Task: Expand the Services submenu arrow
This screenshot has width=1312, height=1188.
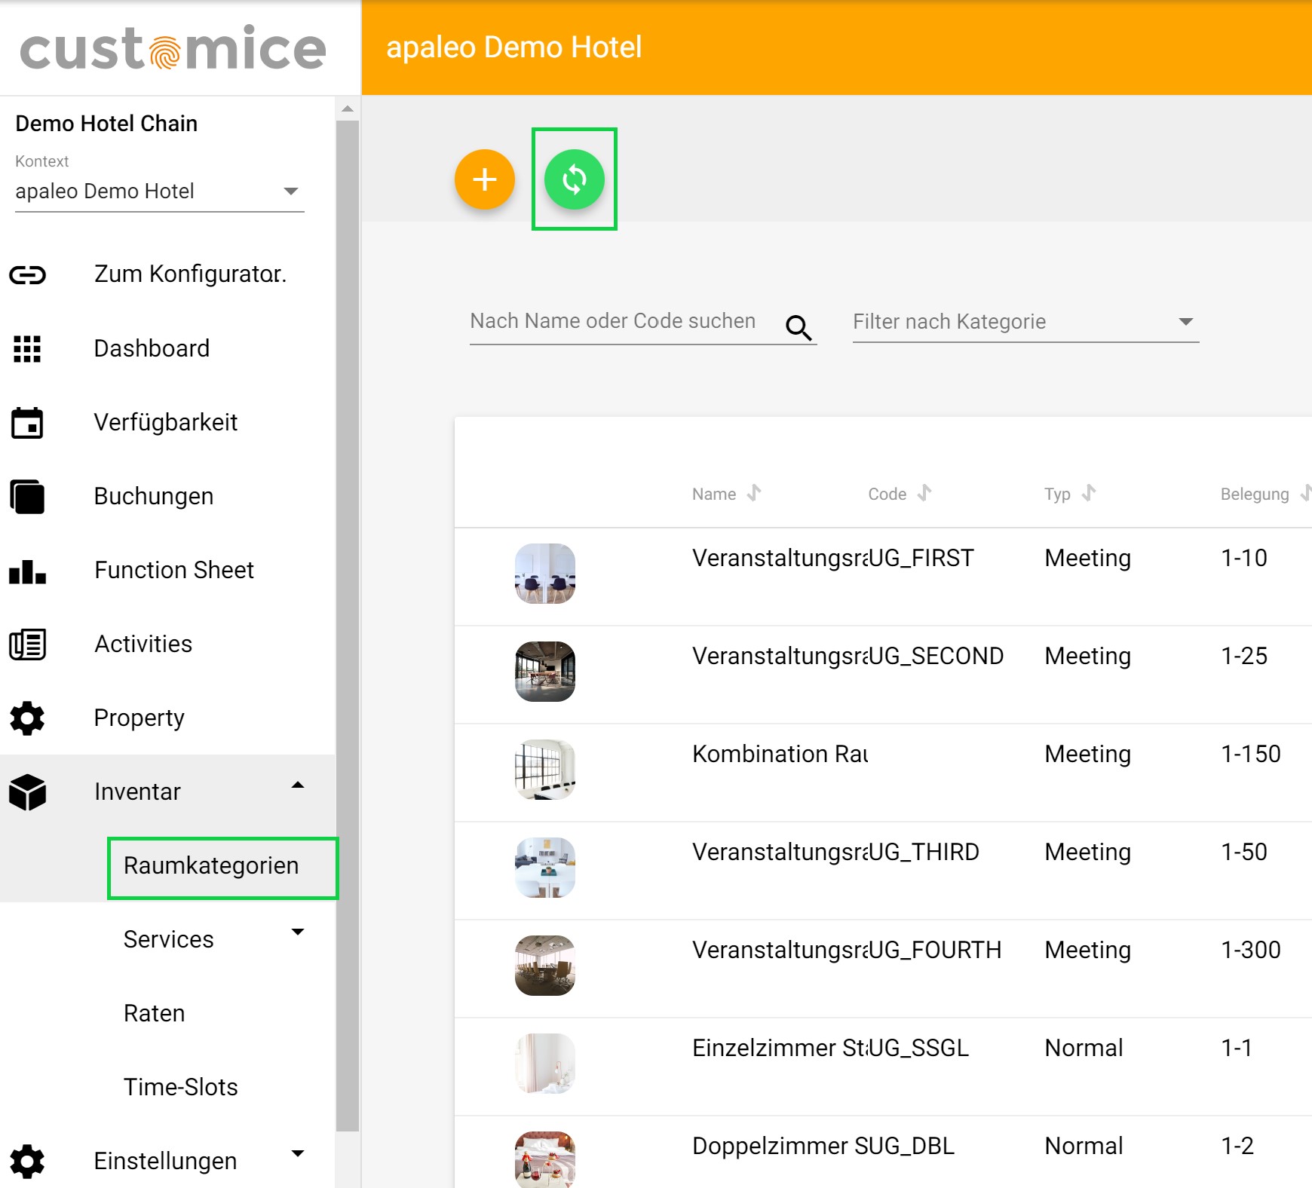Action: (298, 932)
